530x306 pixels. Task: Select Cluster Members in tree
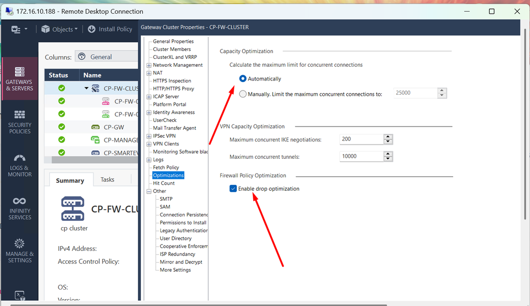pyautogui.click(x=172, y=49)
